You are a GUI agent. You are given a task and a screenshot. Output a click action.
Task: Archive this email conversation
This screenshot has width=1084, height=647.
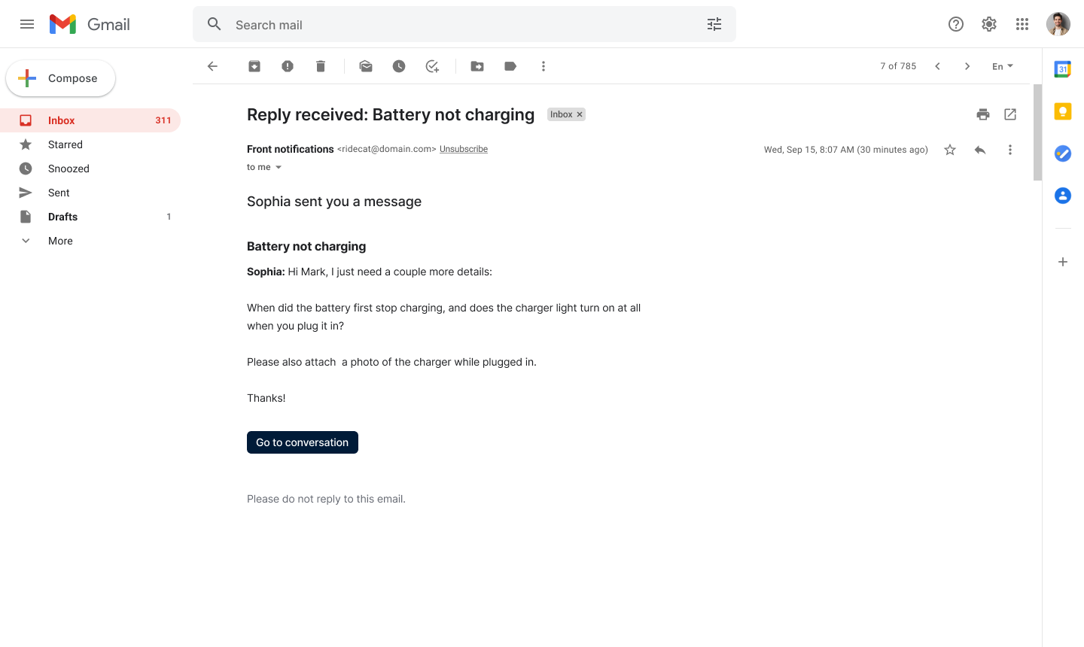254,66
